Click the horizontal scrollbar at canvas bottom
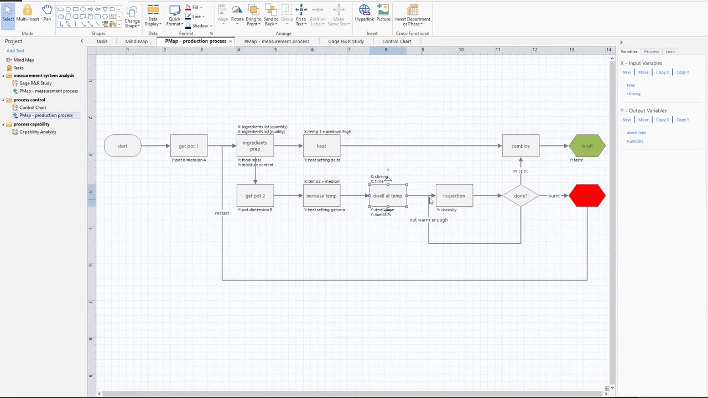This screenshot has width=708, height=398. pyautogui.click(x=352, y=394)
